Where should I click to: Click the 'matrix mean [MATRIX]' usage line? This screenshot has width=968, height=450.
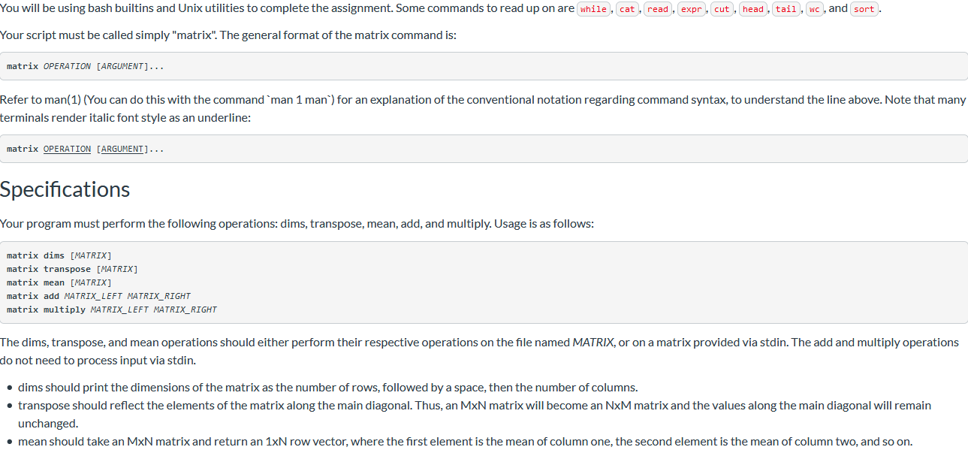tap(59, 282)
